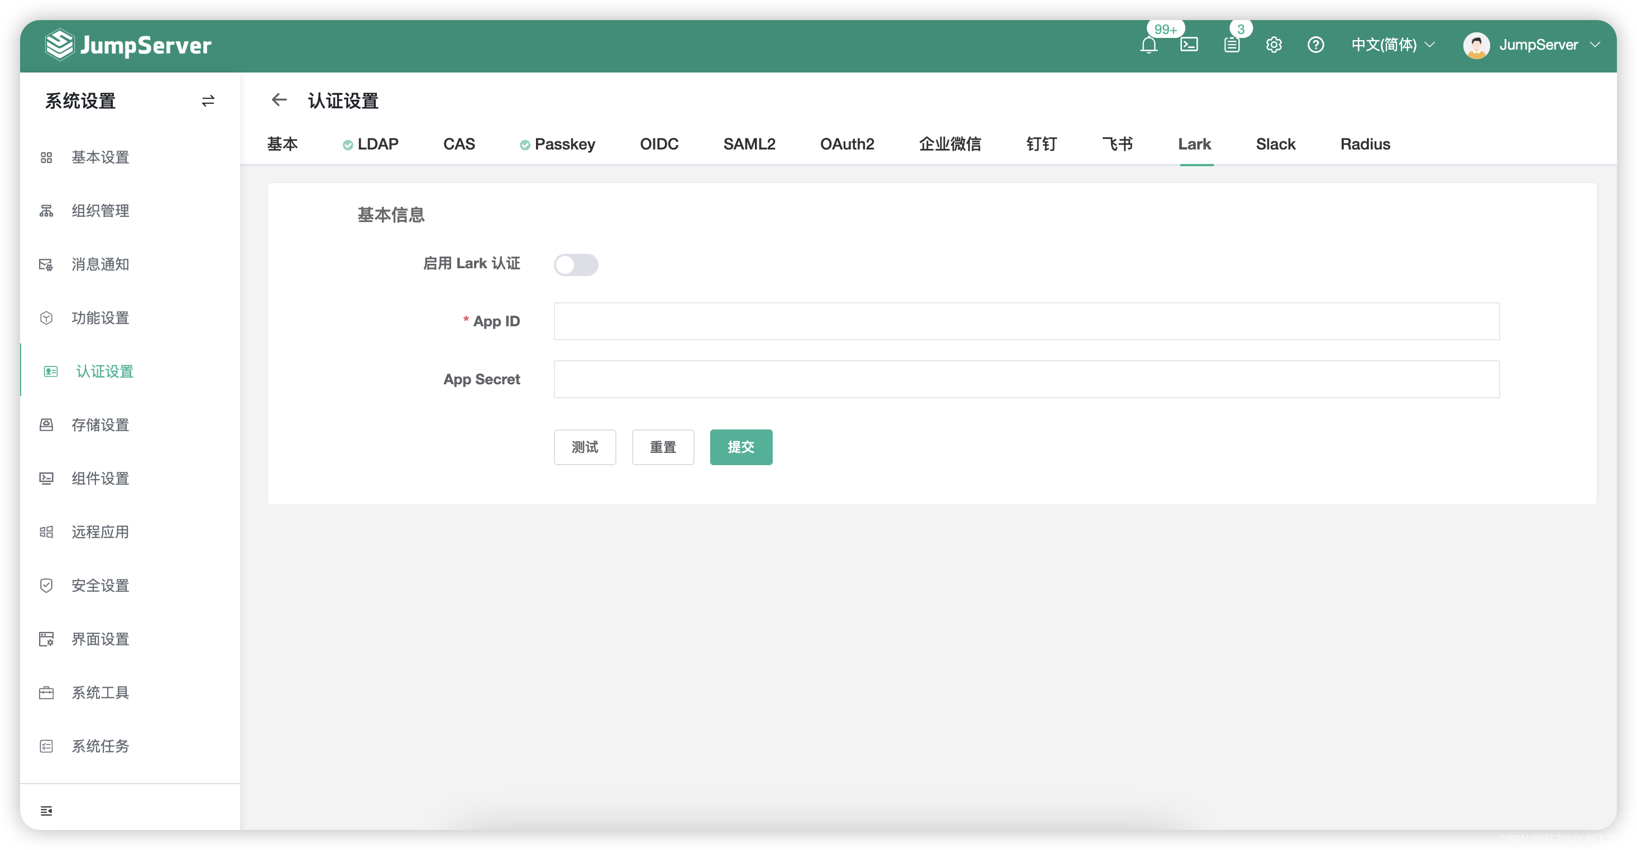Click the 重置 reset button
1637x850 pixels.
[663, 447]
